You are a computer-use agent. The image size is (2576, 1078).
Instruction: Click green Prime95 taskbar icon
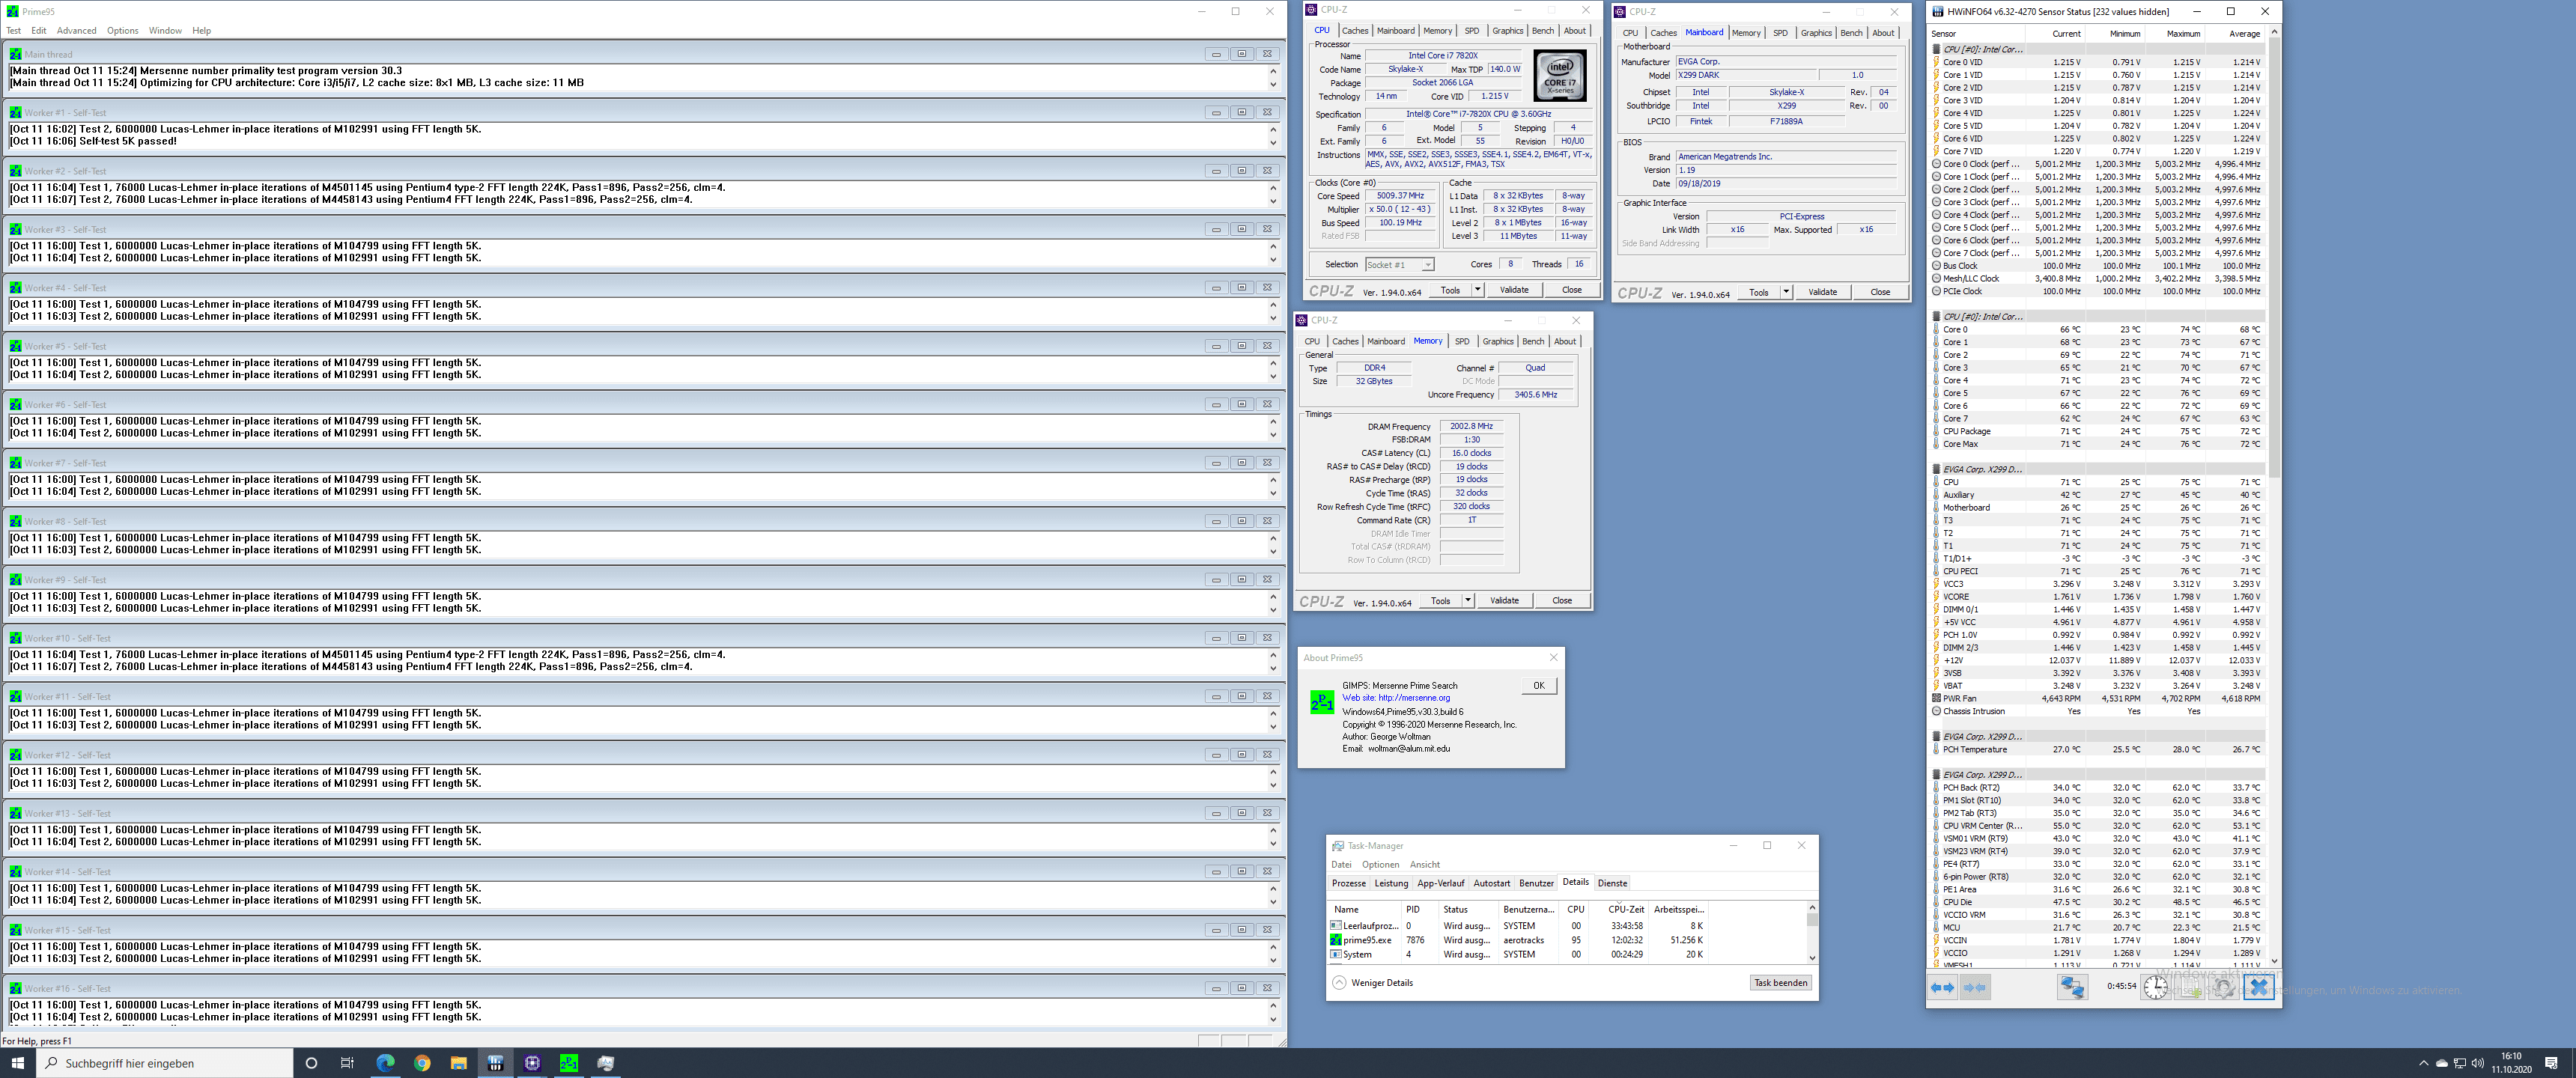click(x=569, y=1063)
